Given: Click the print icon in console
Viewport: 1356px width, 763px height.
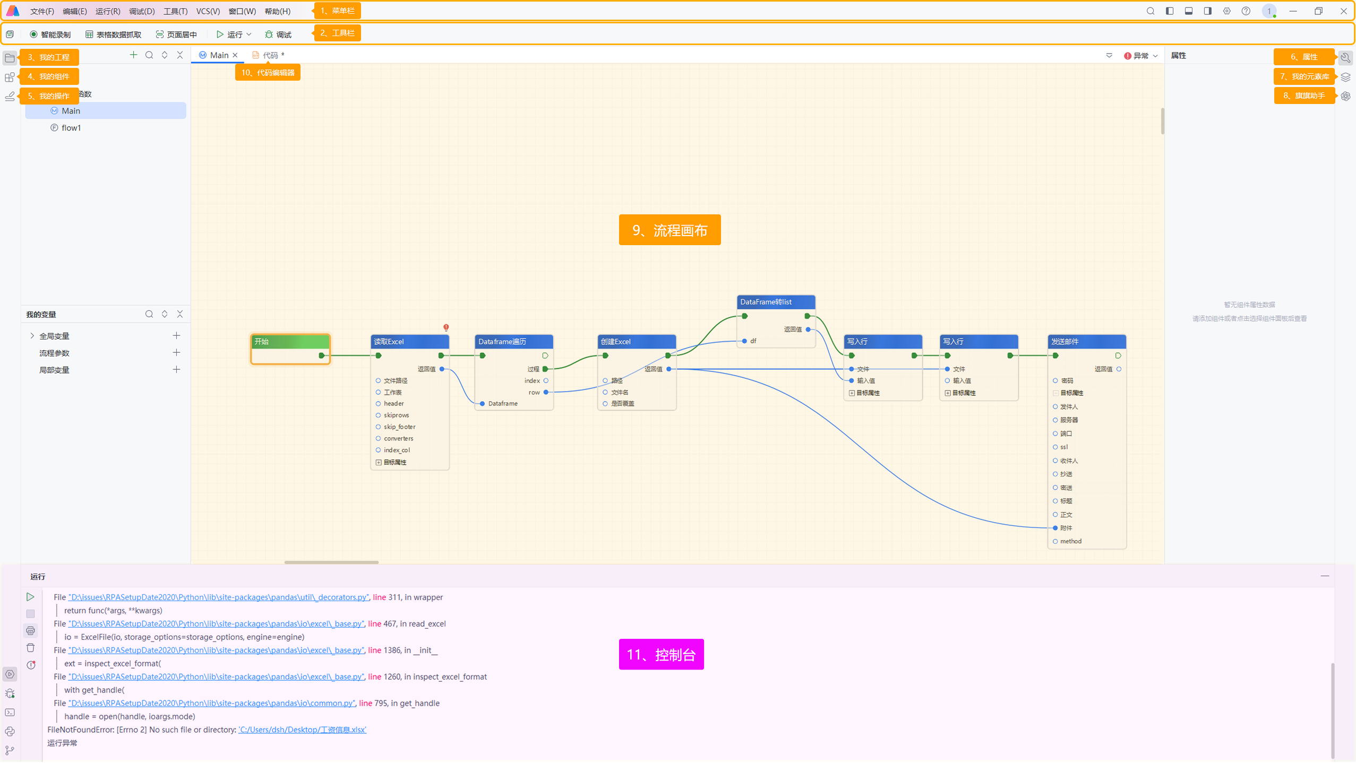Looking at the screenshot, I should [x=30, y=631].
